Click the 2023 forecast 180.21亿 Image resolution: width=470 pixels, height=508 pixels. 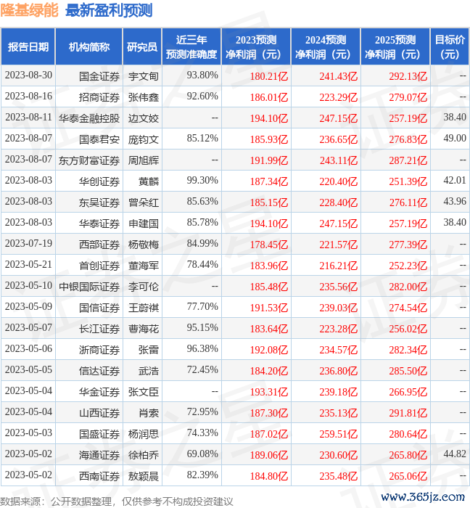click(269, 76)
